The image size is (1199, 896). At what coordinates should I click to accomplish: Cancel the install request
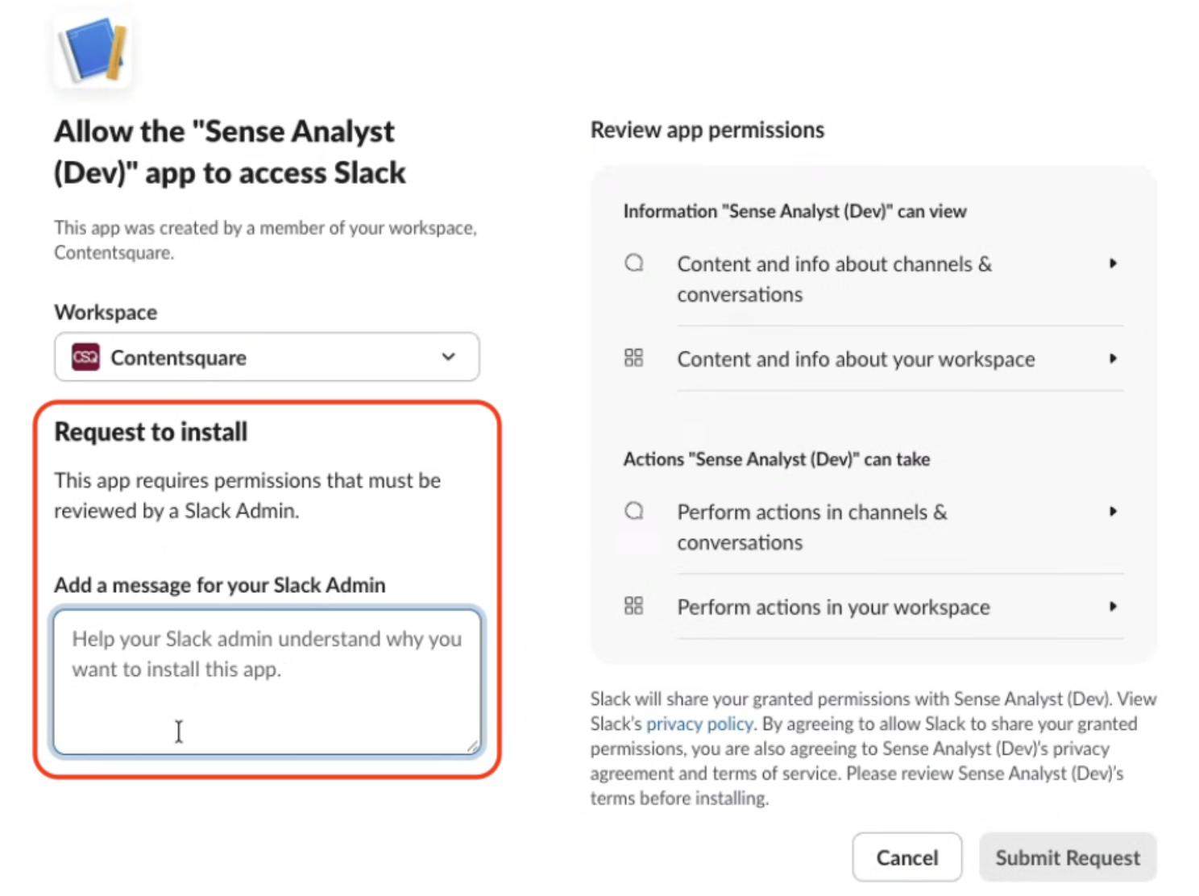pos(907,857)
